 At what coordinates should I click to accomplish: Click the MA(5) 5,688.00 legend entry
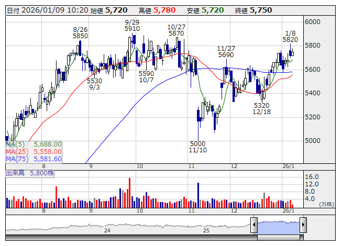pos(34,144)
